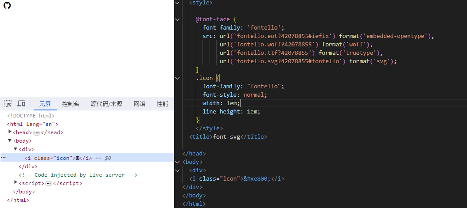The width and height of the screenshot is (467, 208).
Task: Fold the style block in editor
Action: [x=178, y=3]
